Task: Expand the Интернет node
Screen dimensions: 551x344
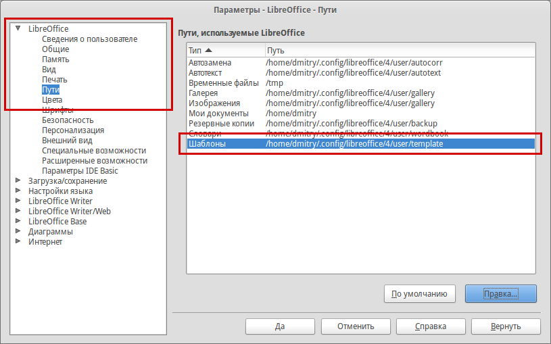Action: click(x=18, y=241)
